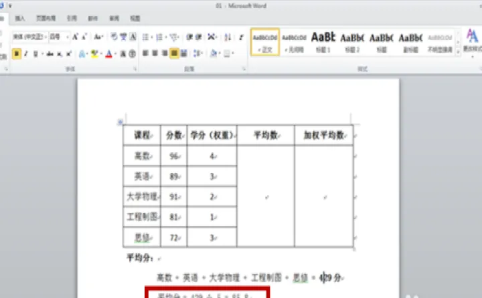
Task: Toggle Subscript formatting
Action: coord(60,54)
